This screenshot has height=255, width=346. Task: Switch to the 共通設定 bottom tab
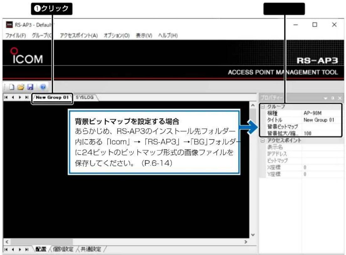tap(91, 249)
